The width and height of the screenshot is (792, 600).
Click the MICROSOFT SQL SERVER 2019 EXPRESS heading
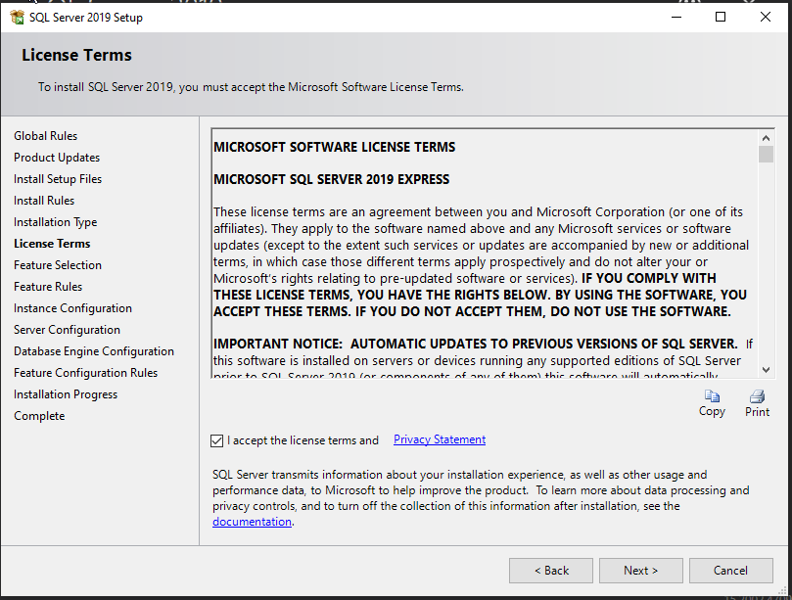(331, 179)
